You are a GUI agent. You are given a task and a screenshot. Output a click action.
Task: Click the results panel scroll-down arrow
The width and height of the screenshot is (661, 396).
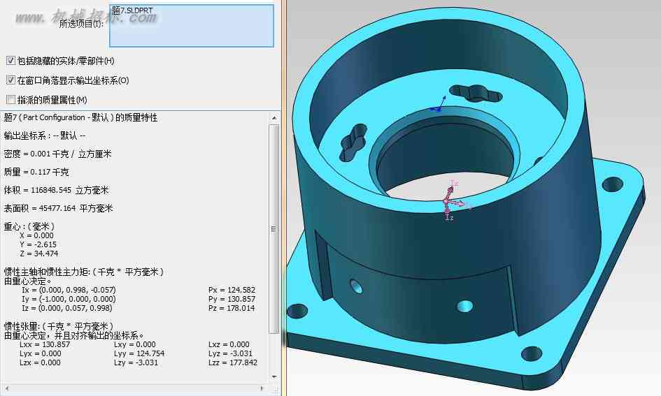coord(274,376)
